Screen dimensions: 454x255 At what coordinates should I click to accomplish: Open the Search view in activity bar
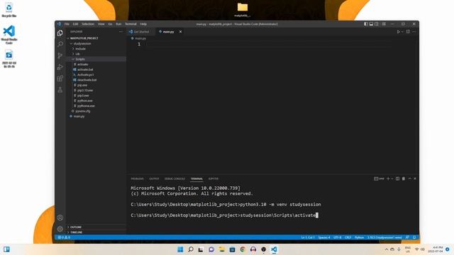click(60, 44)
